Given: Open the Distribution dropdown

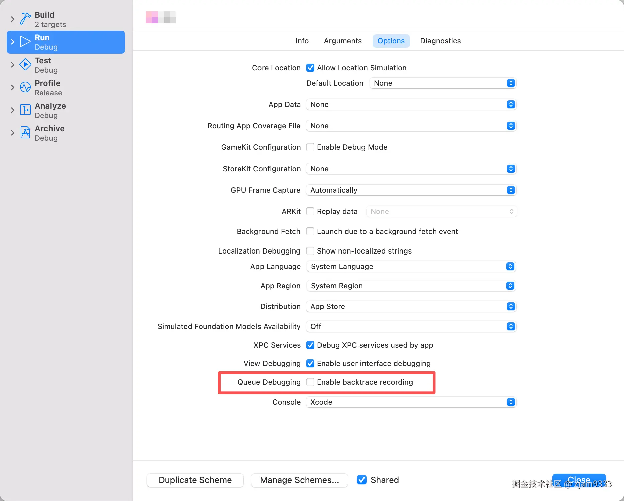Looking at the screenshot, I should point(411,306).
